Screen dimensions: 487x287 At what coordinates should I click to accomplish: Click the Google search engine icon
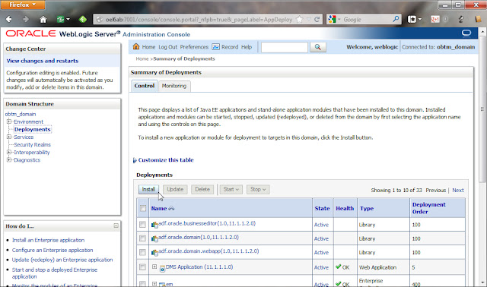pos(332,19)
